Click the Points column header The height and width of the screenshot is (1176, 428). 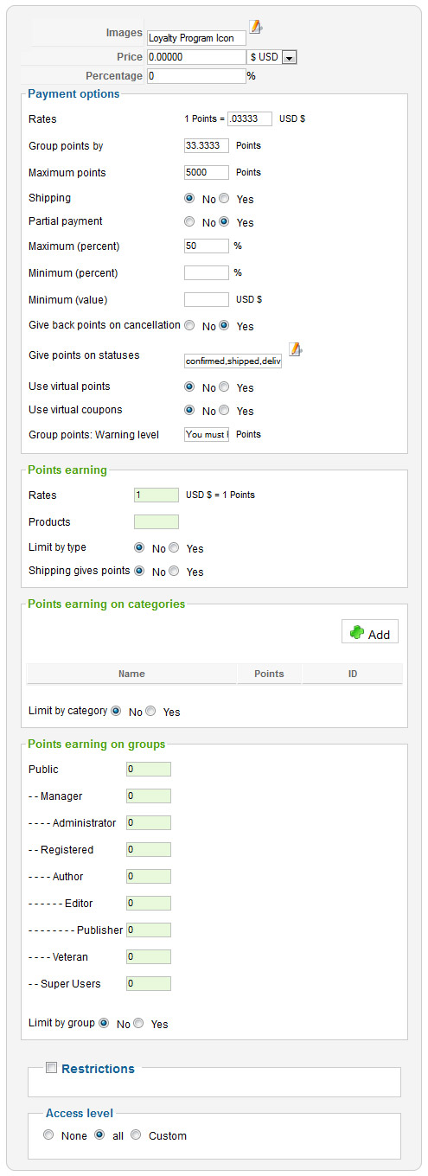pos(269,674)
